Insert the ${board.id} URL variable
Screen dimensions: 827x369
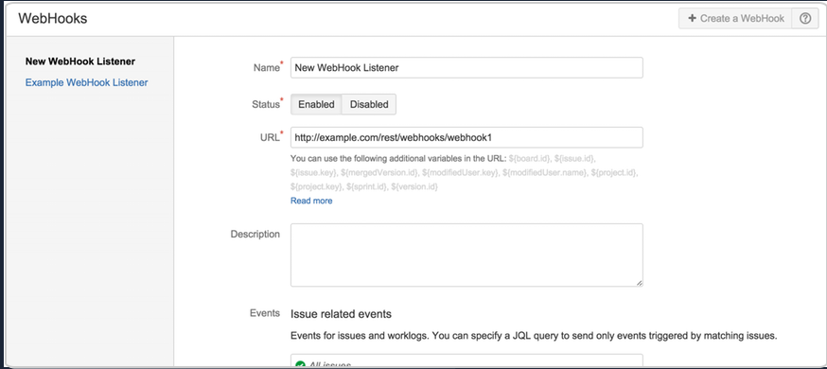coord(530,159)
